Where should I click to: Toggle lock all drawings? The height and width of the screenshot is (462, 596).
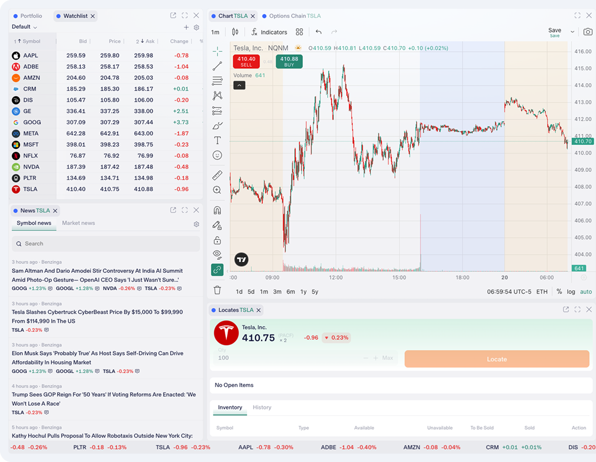pos(217,240)
